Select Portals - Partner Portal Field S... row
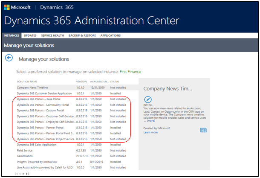 point(78,133)
